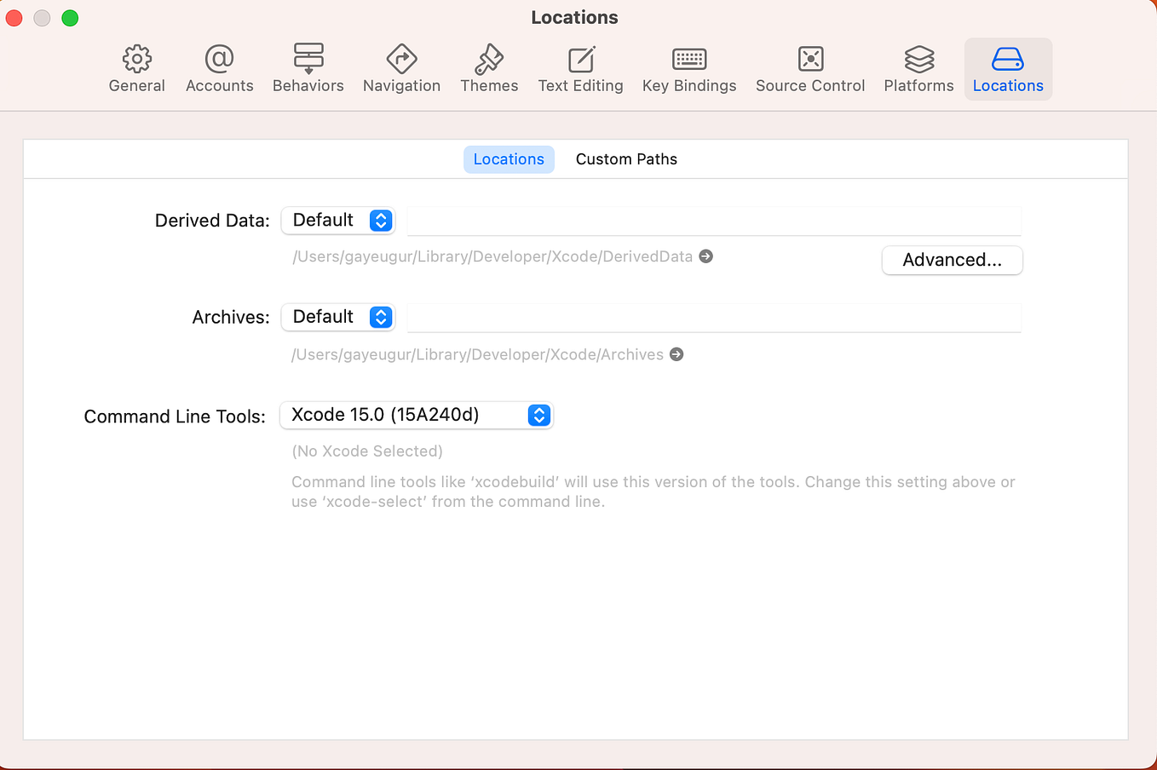Click the Archives path text
The height and width of the screenshot is (770, 1157).
click(x=477, y=354)
